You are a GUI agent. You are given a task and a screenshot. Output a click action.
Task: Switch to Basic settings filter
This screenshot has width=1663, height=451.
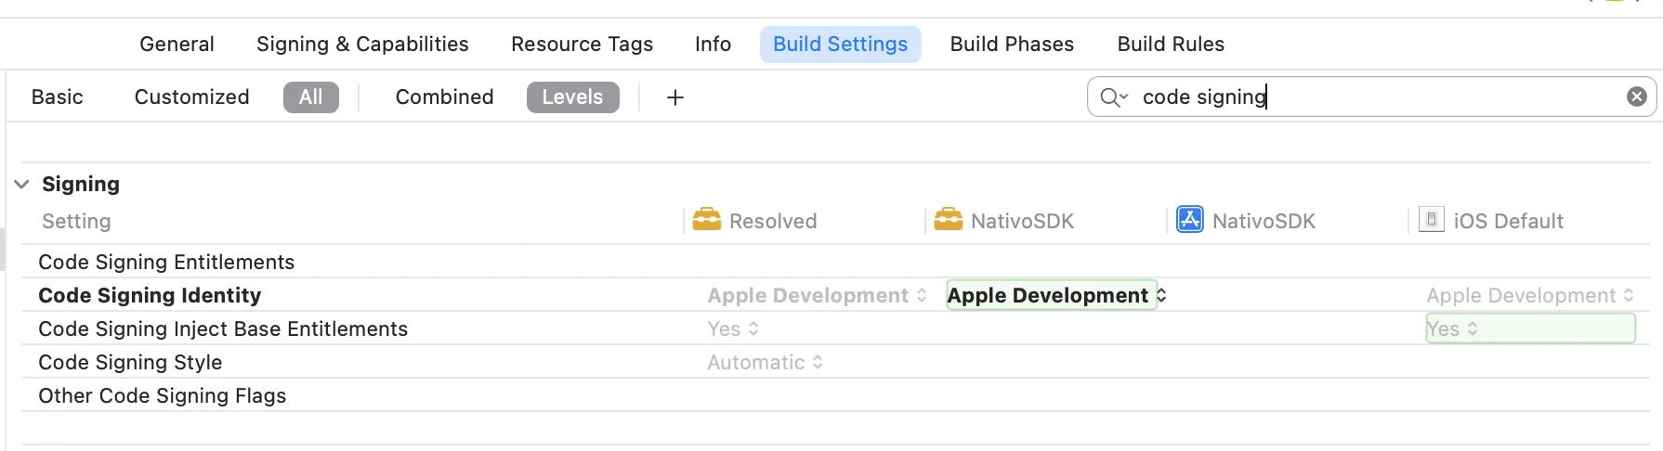[58, 97]
